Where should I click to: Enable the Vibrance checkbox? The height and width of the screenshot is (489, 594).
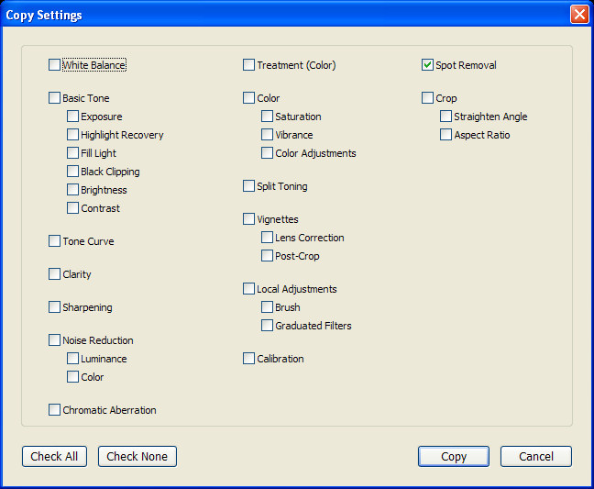(x=267, y=135)
